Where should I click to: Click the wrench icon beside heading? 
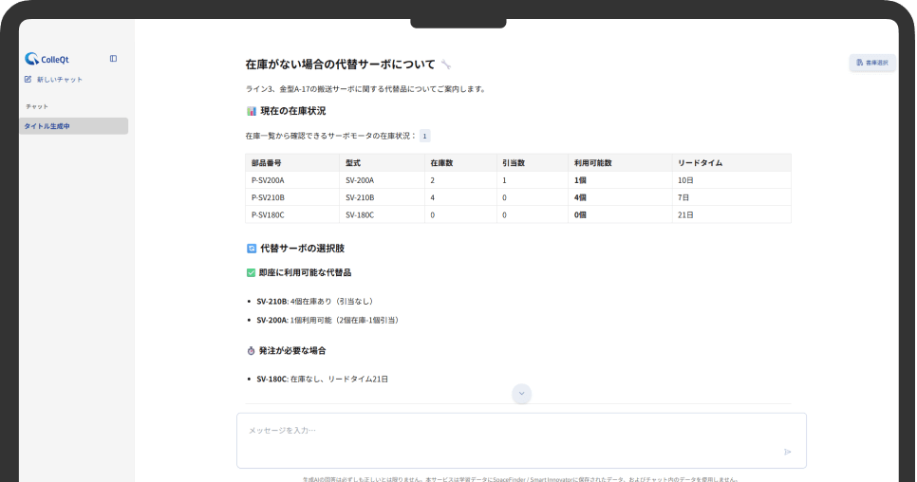coord(446,65)
